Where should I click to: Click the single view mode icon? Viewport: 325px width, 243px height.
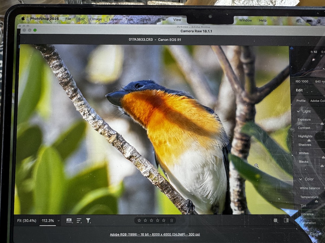[276, 220]
